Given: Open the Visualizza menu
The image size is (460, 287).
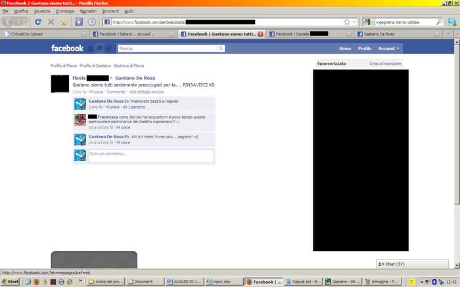Looking at the screenshot, I should 42,11.
